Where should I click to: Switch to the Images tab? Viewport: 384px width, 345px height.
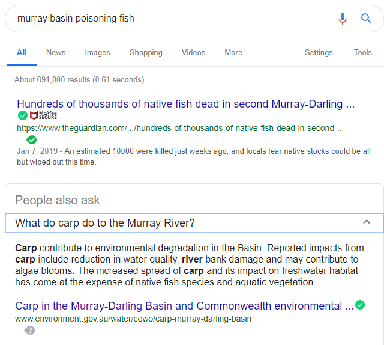pos(97,53)
